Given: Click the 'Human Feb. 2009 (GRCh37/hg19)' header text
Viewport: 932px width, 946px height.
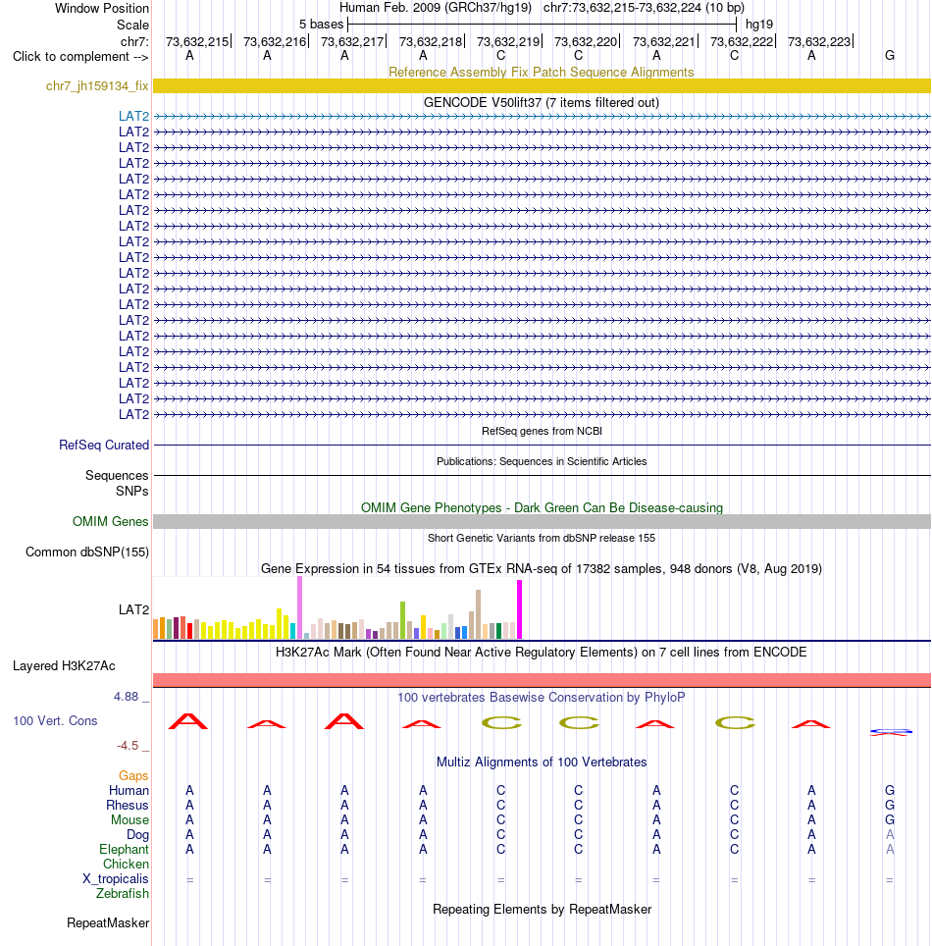Looking at the screenshot, I should [436, 8].
